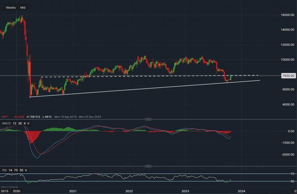
Task: Select the rising white trendline
Action: 148,88
